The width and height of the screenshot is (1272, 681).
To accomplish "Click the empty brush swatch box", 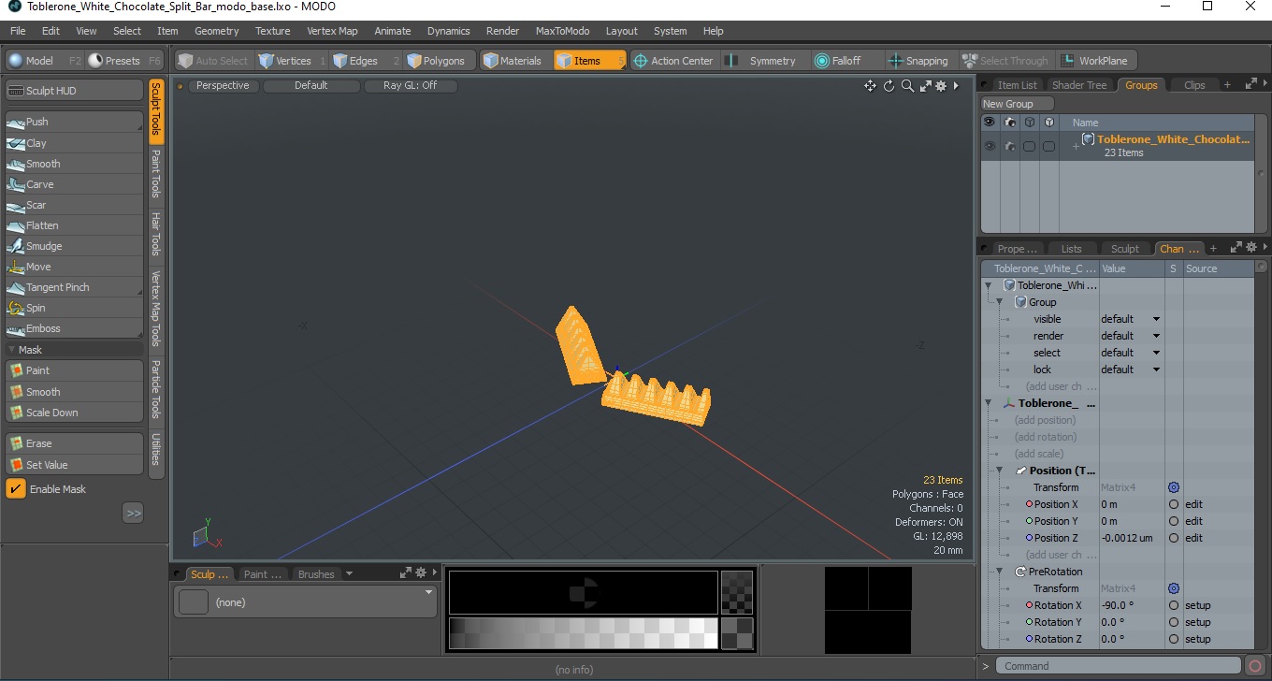I will (x=194, y=602).
